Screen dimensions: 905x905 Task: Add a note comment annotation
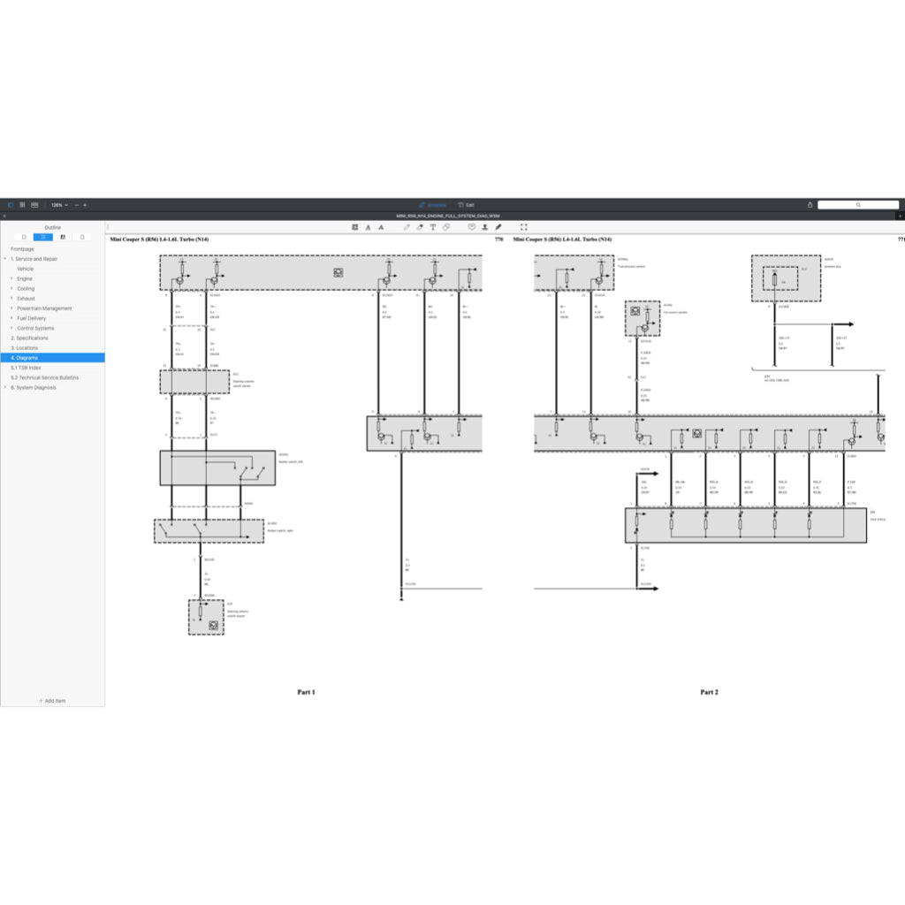click(472, 227)
